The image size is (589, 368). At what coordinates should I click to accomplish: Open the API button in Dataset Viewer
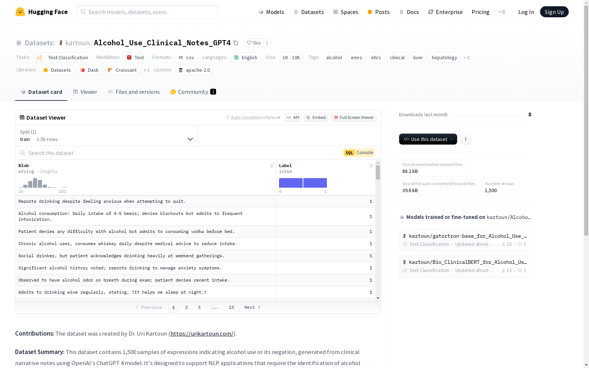coord(293,117)
